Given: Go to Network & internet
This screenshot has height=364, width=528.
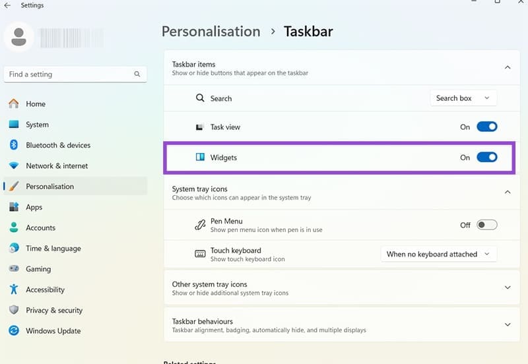Looking at the screenshot, I should pos(75,166).
